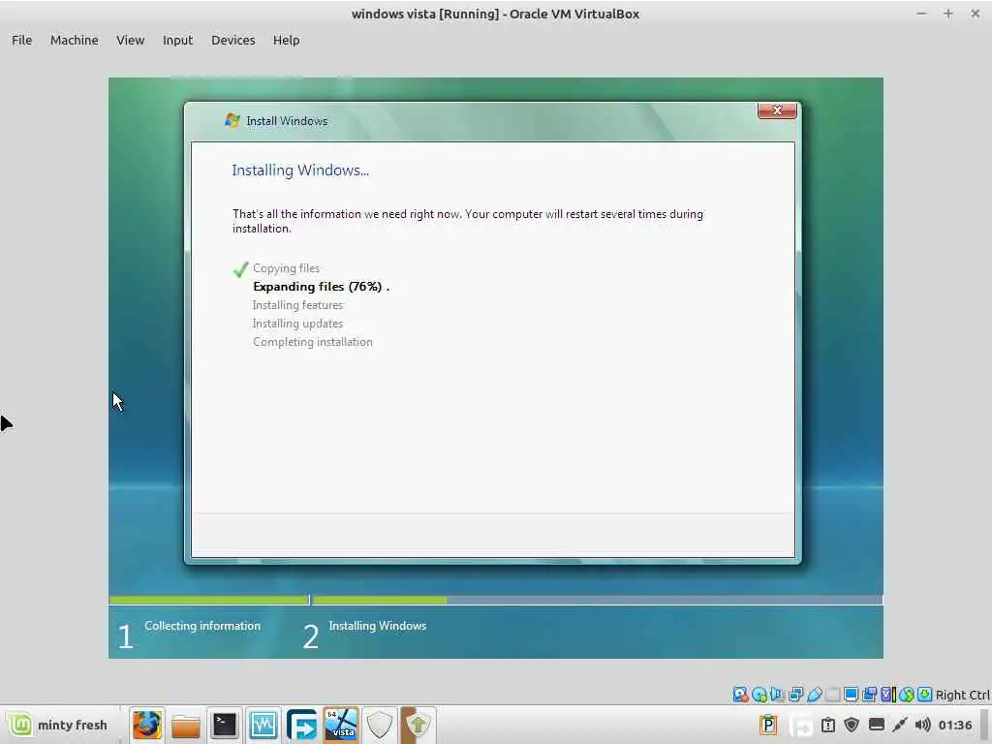
Task: Open the File menu
Action: 21,40
